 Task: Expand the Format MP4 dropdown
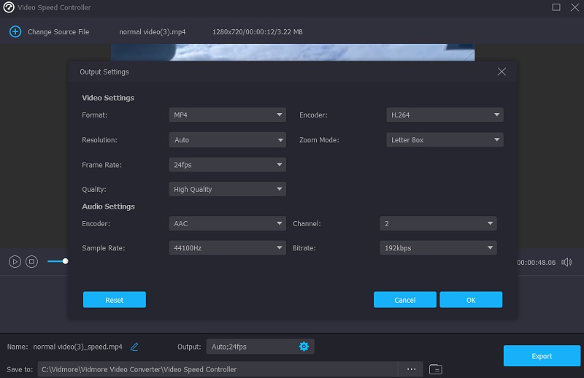[x=227, y=115]
